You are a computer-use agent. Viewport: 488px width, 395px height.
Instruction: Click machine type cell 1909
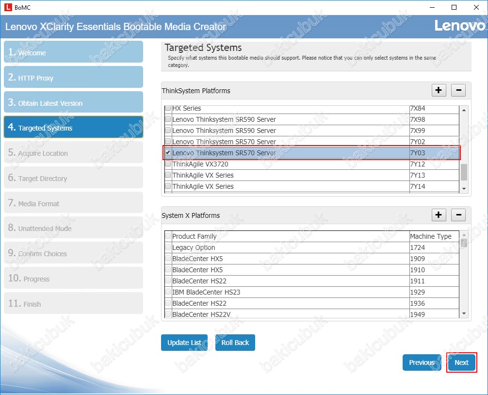(434, 259)
